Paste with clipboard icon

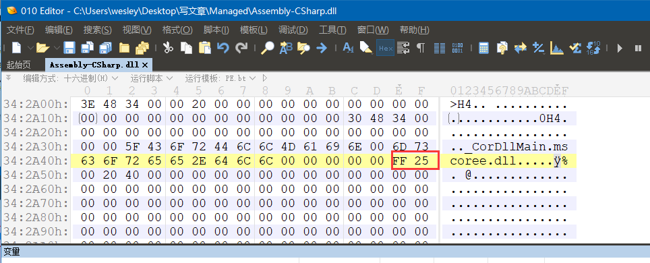205,48
